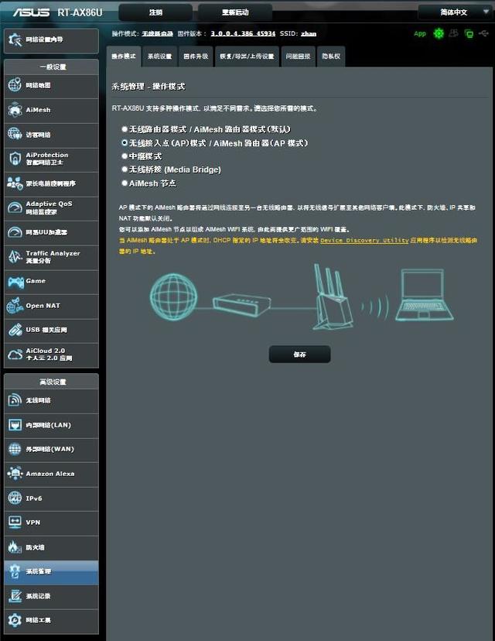Open the VPN monitor icon
The height and width of the screenshot is (641, 495).
pyautogui.click(x=15, y=522)
